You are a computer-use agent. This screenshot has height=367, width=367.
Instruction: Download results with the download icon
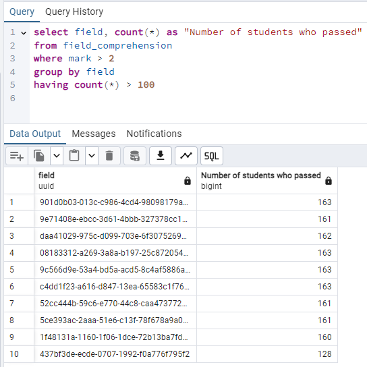pos(161,156)
